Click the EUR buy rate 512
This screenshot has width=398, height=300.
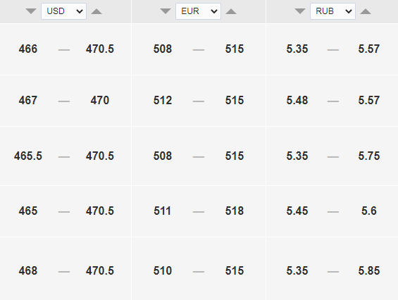(x=163, y=100)
